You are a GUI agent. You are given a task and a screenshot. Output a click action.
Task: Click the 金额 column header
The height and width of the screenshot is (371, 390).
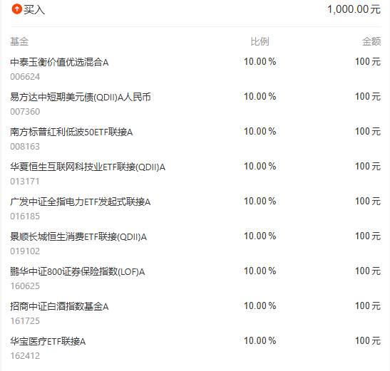pos(371,41)
